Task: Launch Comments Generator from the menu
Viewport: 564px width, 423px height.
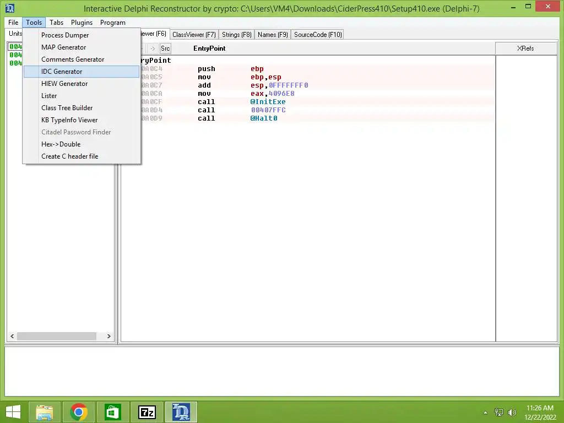Action: (x=82, y=59)
